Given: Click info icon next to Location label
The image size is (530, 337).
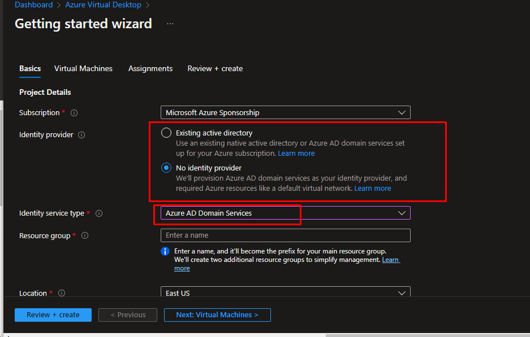Looking at the screenshot, I should 62,294.
